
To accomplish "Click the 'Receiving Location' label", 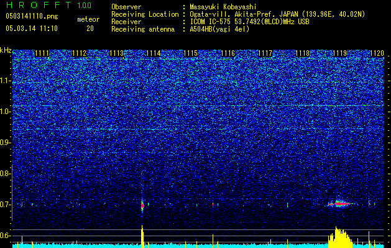I will [x=145, y=14].
